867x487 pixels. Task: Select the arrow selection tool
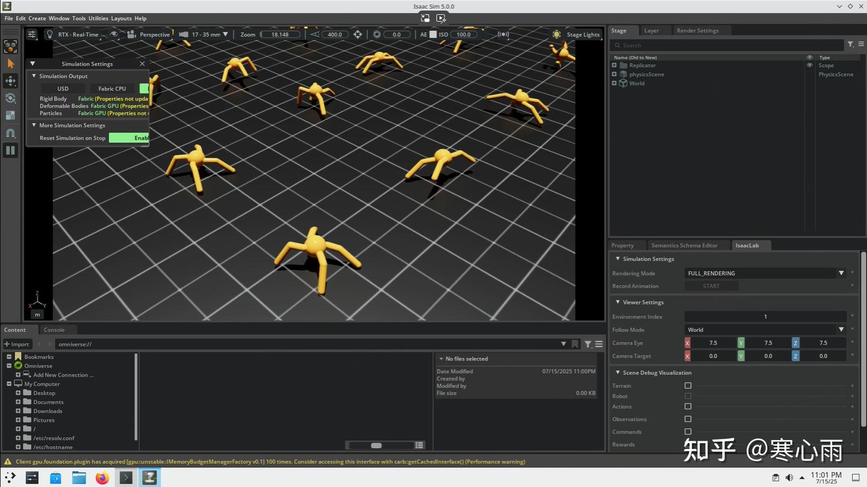[10, 63]
